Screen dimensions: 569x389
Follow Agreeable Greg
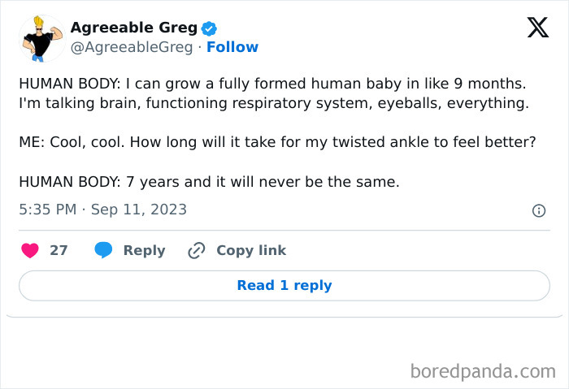coord(232,47)
